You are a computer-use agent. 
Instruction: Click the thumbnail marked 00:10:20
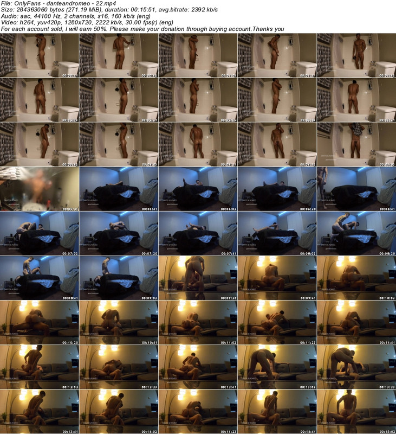40,322
